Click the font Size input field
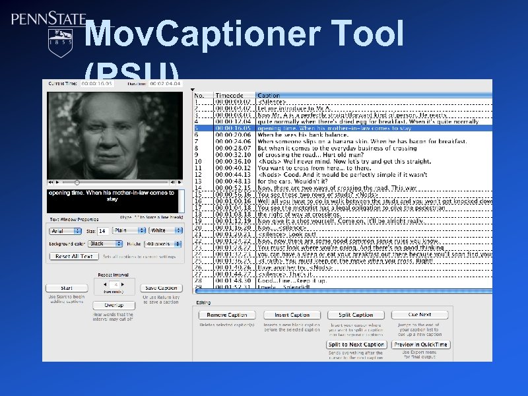 (x=102, y=231)
